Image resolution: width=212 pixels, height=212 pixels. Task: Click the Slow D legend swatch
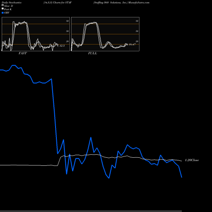[x=3, y=5]
